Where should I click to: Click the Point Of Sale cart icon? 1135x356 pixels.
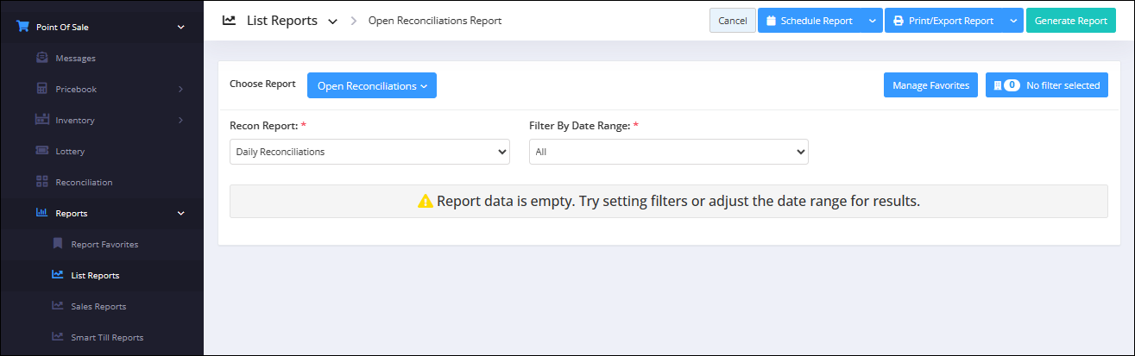[x=23, y=27]
